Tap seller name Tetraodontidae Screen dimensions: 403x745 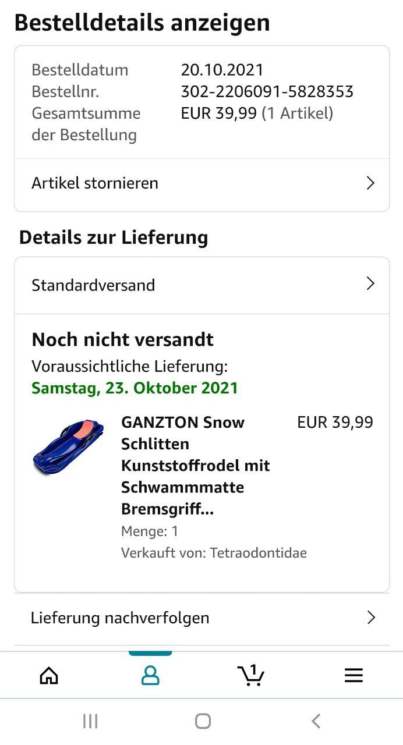point(258,553)
